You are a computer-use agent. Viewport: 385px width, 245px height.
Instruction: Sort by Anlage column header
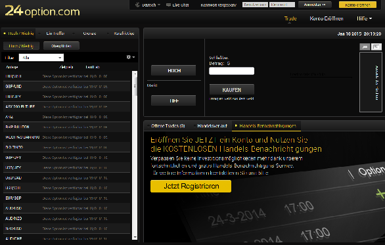[x=12, y=67]
